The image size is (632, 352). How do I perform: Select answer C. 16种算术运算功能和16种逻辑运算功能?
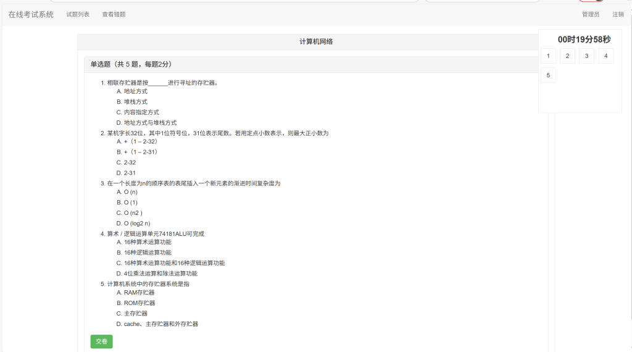pos(171,263)
